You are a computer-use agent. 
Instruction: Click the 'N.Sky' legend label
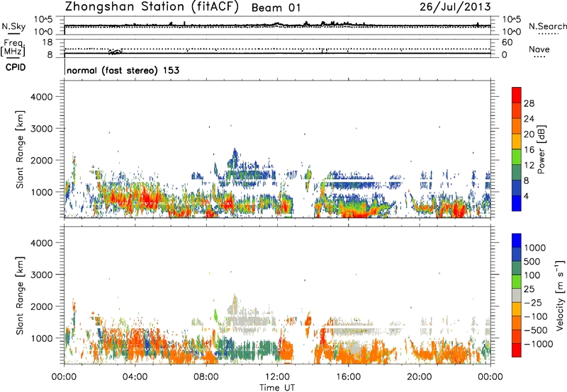pos(13,26)
